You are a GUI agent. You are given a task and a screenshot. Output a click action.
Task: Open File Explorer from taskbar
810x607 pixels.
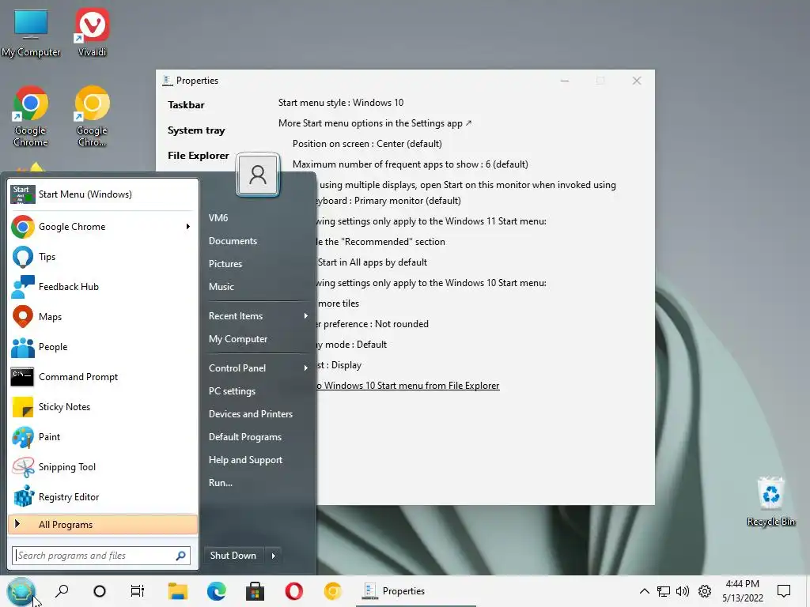click(x=178, y=591)
